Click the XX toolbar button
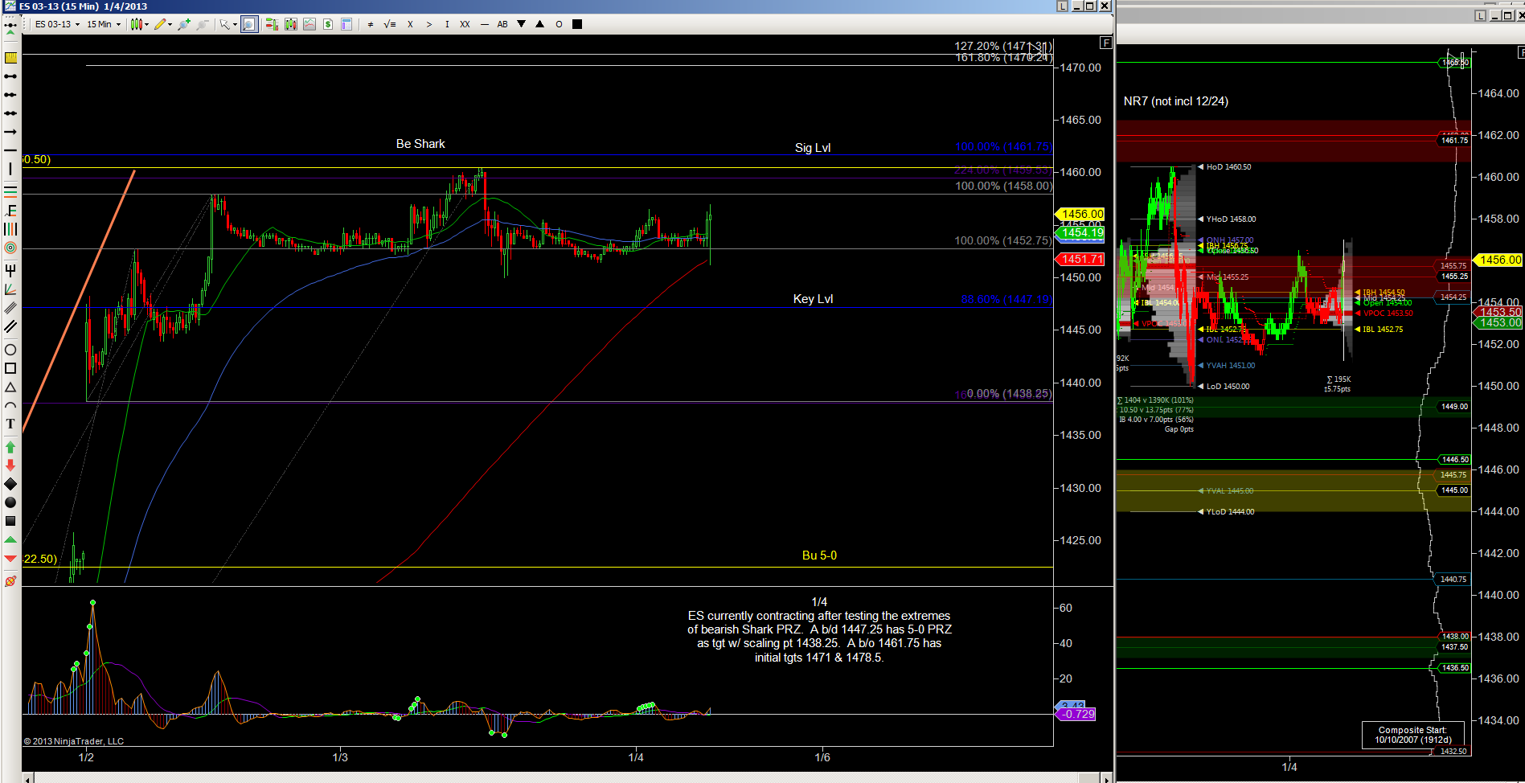The width and height of the screenshot is (1525, 783). click(465, 24)
